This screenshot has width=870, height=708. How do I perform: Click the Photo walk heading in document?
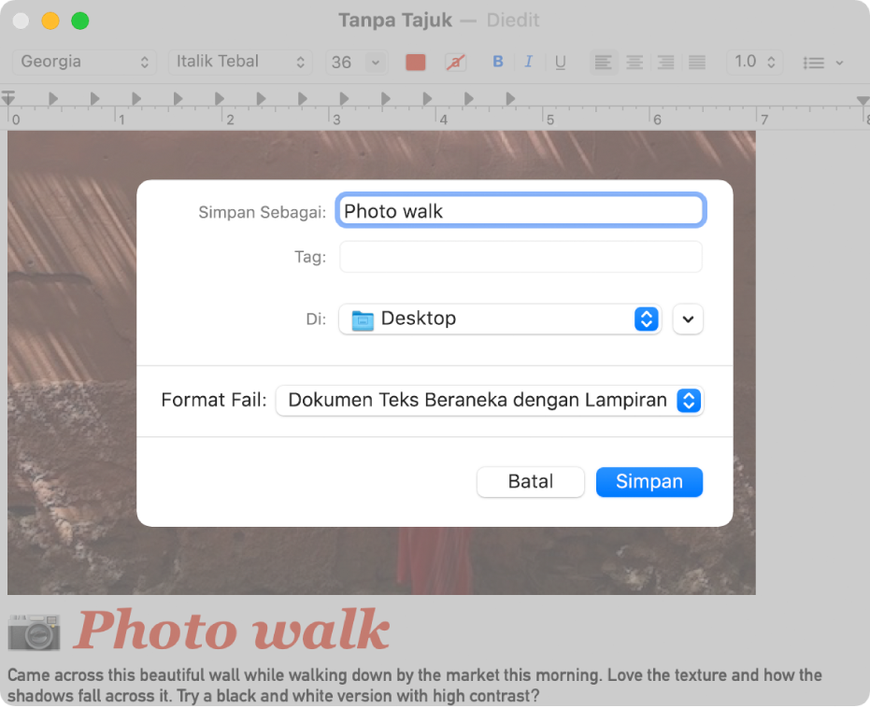[x=232, y=630]
